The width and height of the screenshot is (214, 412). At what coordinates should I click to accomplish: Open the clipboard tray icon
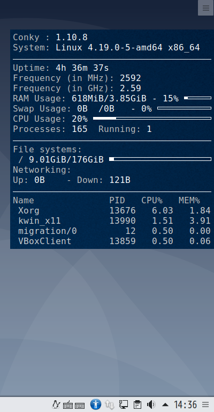[137, 404]
